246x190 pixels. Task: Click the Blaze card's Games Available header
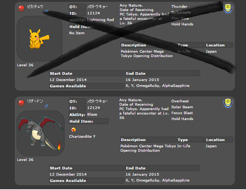click(68, 181)
